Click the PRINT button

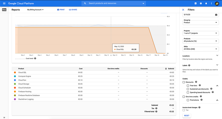pos(61,10)
